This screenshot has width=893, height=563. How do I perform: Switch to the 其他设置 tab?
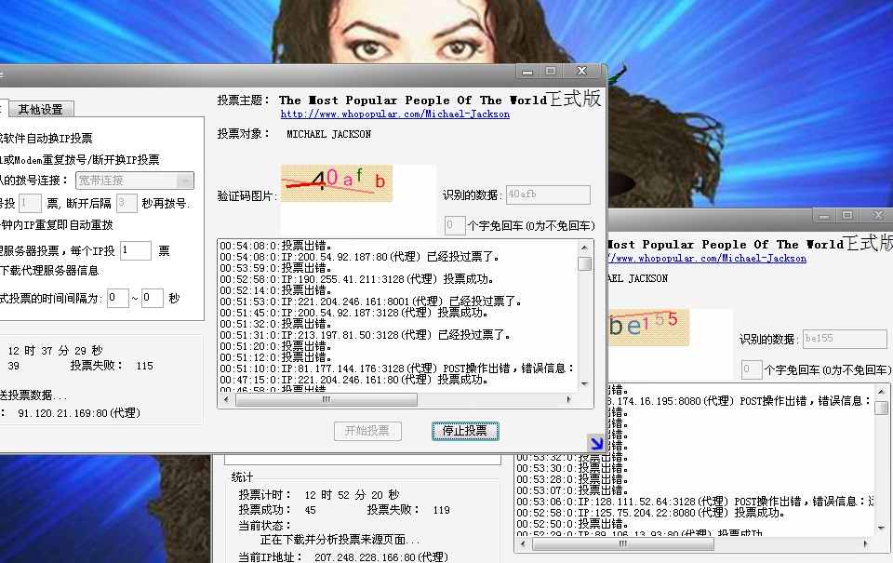point(41,109)
